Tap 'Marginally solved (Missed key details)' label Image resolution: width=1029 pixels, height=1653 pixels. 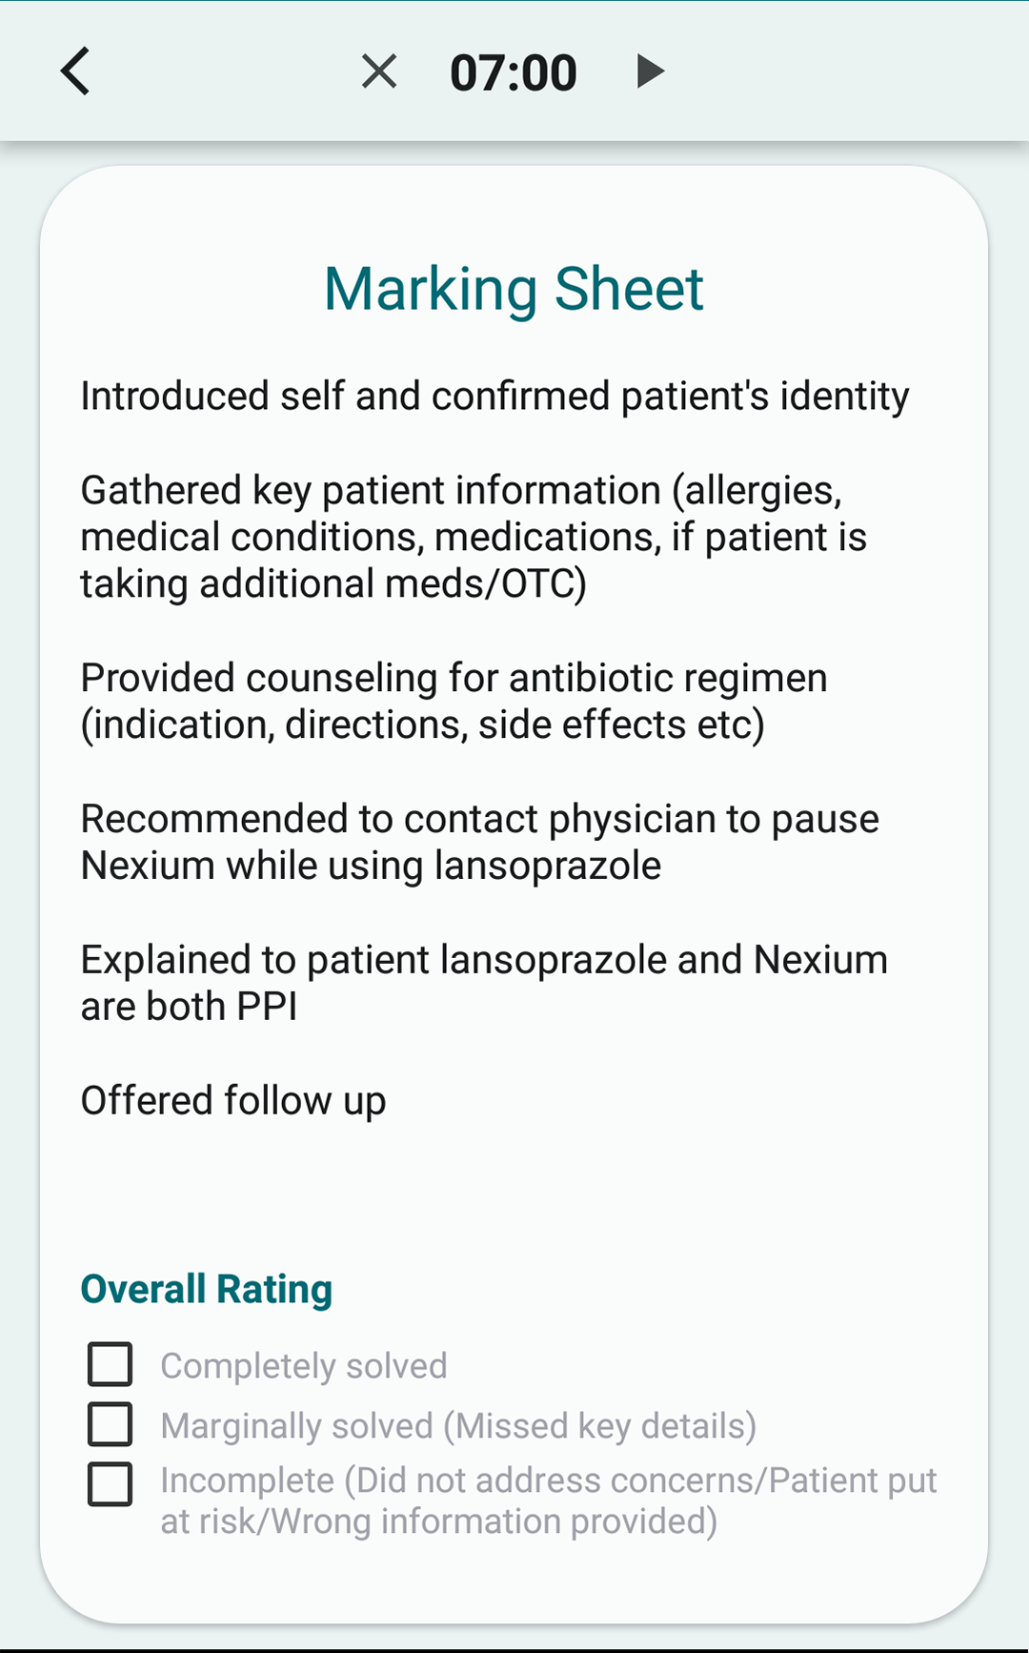pyautogui.click(x=458, y=1426)
